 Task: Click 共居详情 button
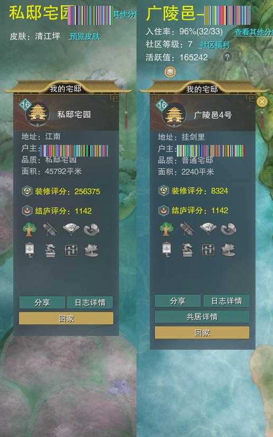coord(202,317)
